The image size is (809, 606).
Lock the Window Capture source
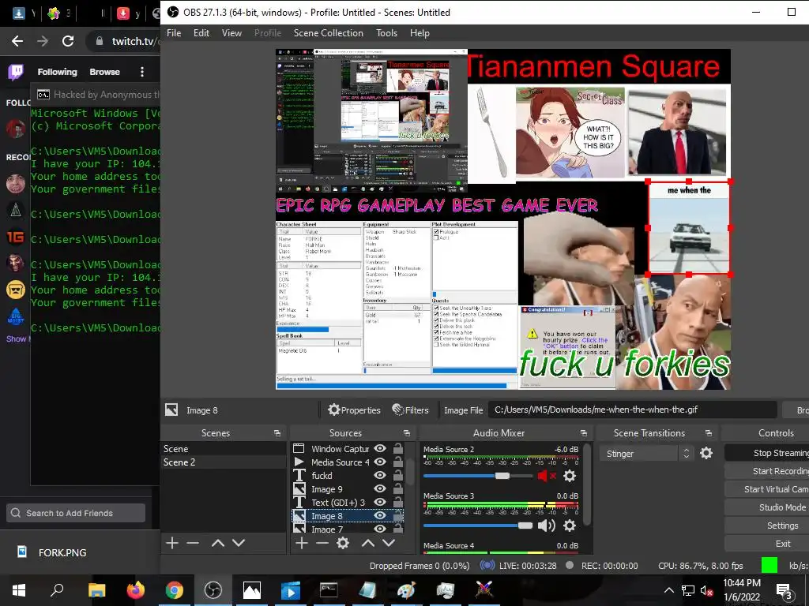pos(398,448)
